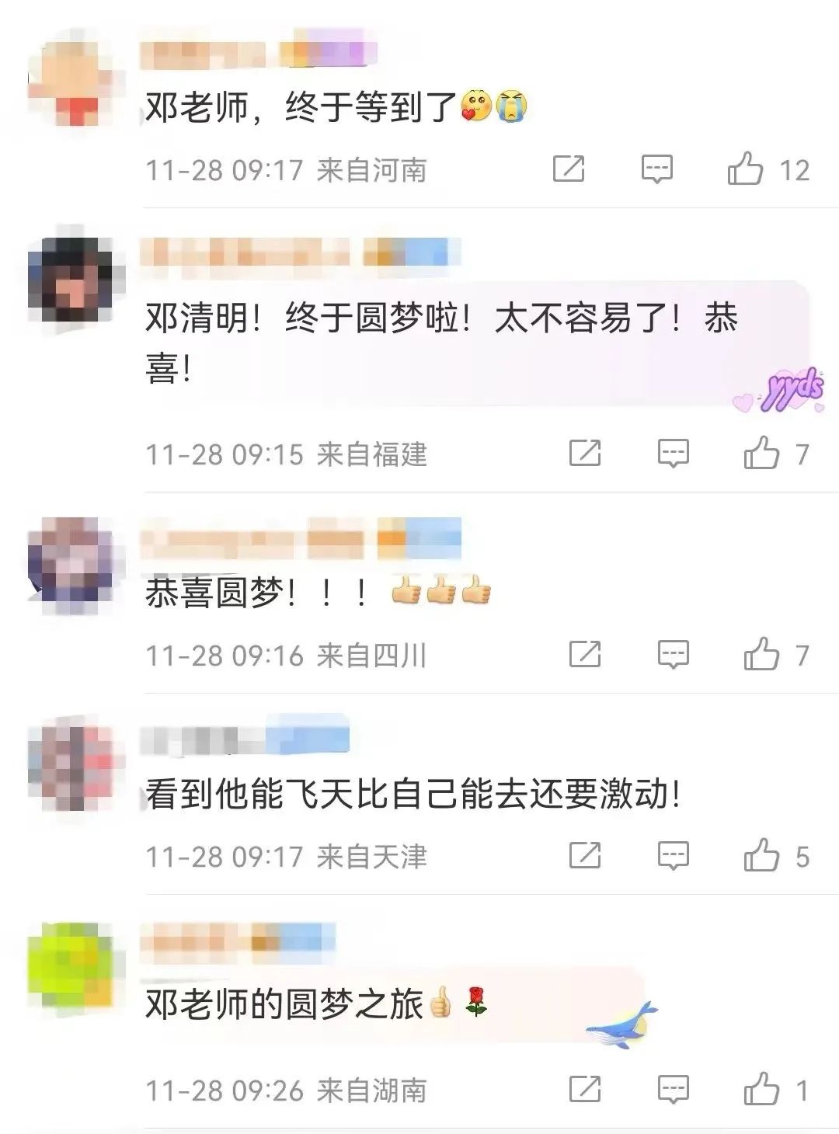Reply to the comment from 河南
The height and width of the screenshot is (1134, 839).
(x=656, y=169)
